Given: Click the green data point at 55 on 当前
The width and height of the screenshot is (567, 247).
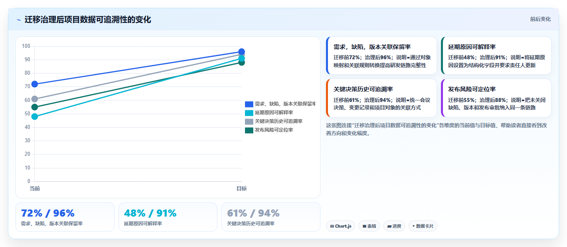Looking at the screenshot, I should pos(35,107).
